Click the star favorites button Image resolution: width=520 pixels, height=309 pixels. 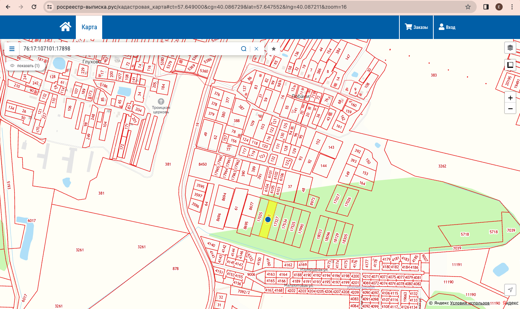point(274,49)
